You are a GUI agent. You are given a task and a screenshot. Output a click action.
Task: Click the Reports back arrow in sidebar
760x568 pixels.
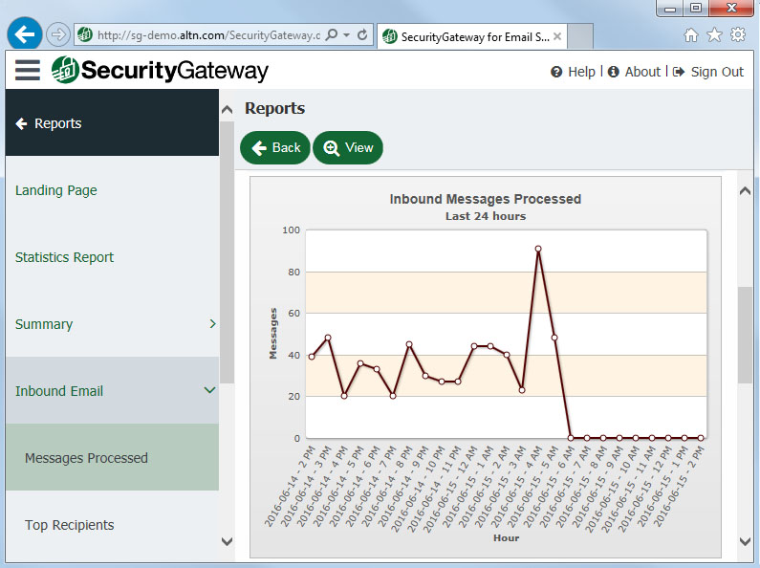coord(21,123)
